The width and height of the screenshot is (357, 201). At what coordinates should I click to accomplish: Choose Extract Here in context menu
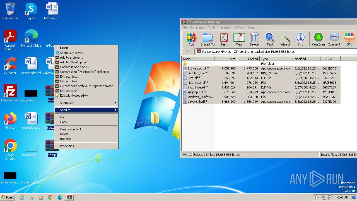point(86,81)
